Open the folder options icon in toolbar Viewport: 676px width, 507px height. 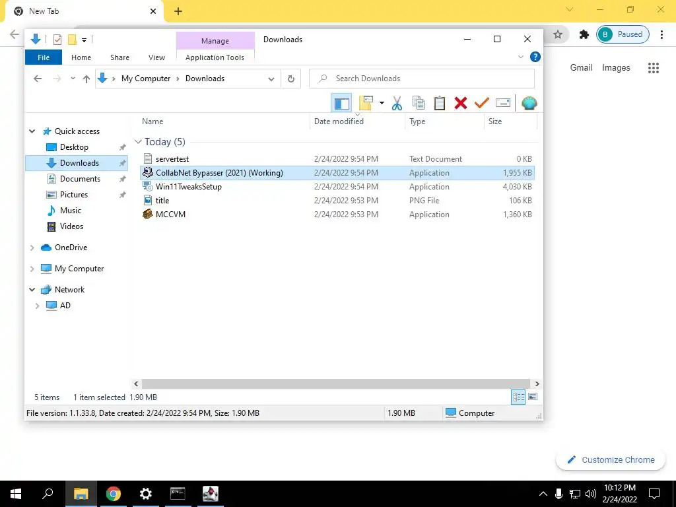(365, 104)
